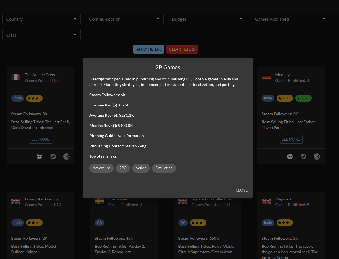Click Mooneye Pac-Man shaped icon
Screen dimensions: 339x259
tap(317, 156)
